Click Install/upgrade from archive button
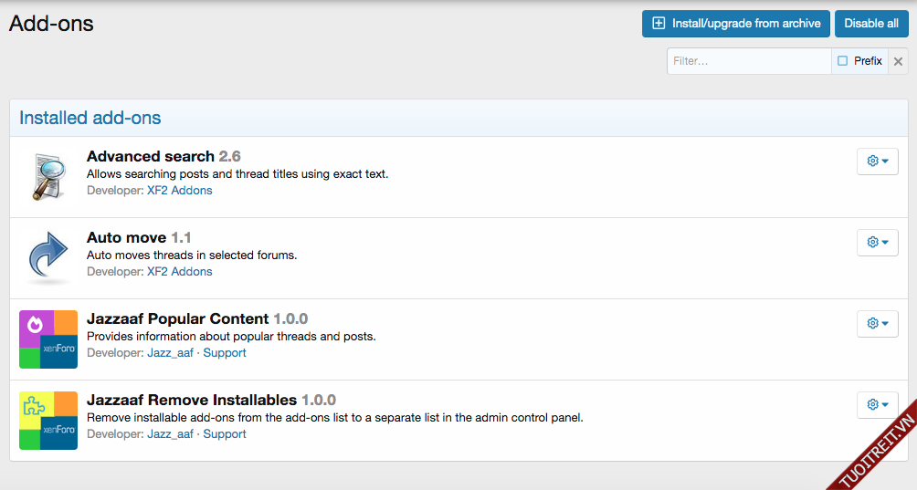 pyautogui.click(x=736, y=24)
